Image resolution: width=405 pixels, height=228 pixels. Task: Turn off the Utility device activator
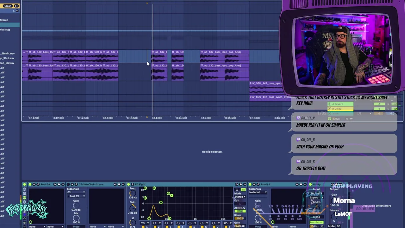pos(310,184)
